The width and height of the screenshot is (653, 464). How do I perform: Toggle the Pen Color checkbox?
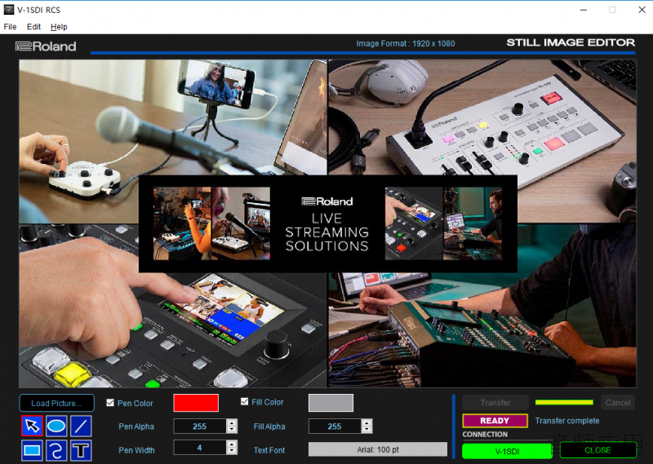click(110, 403)
